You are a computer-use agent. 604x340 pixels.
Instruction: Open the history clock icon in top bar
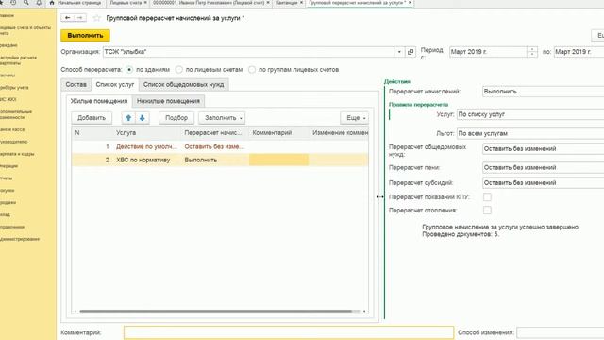click(x=13, y=3)
